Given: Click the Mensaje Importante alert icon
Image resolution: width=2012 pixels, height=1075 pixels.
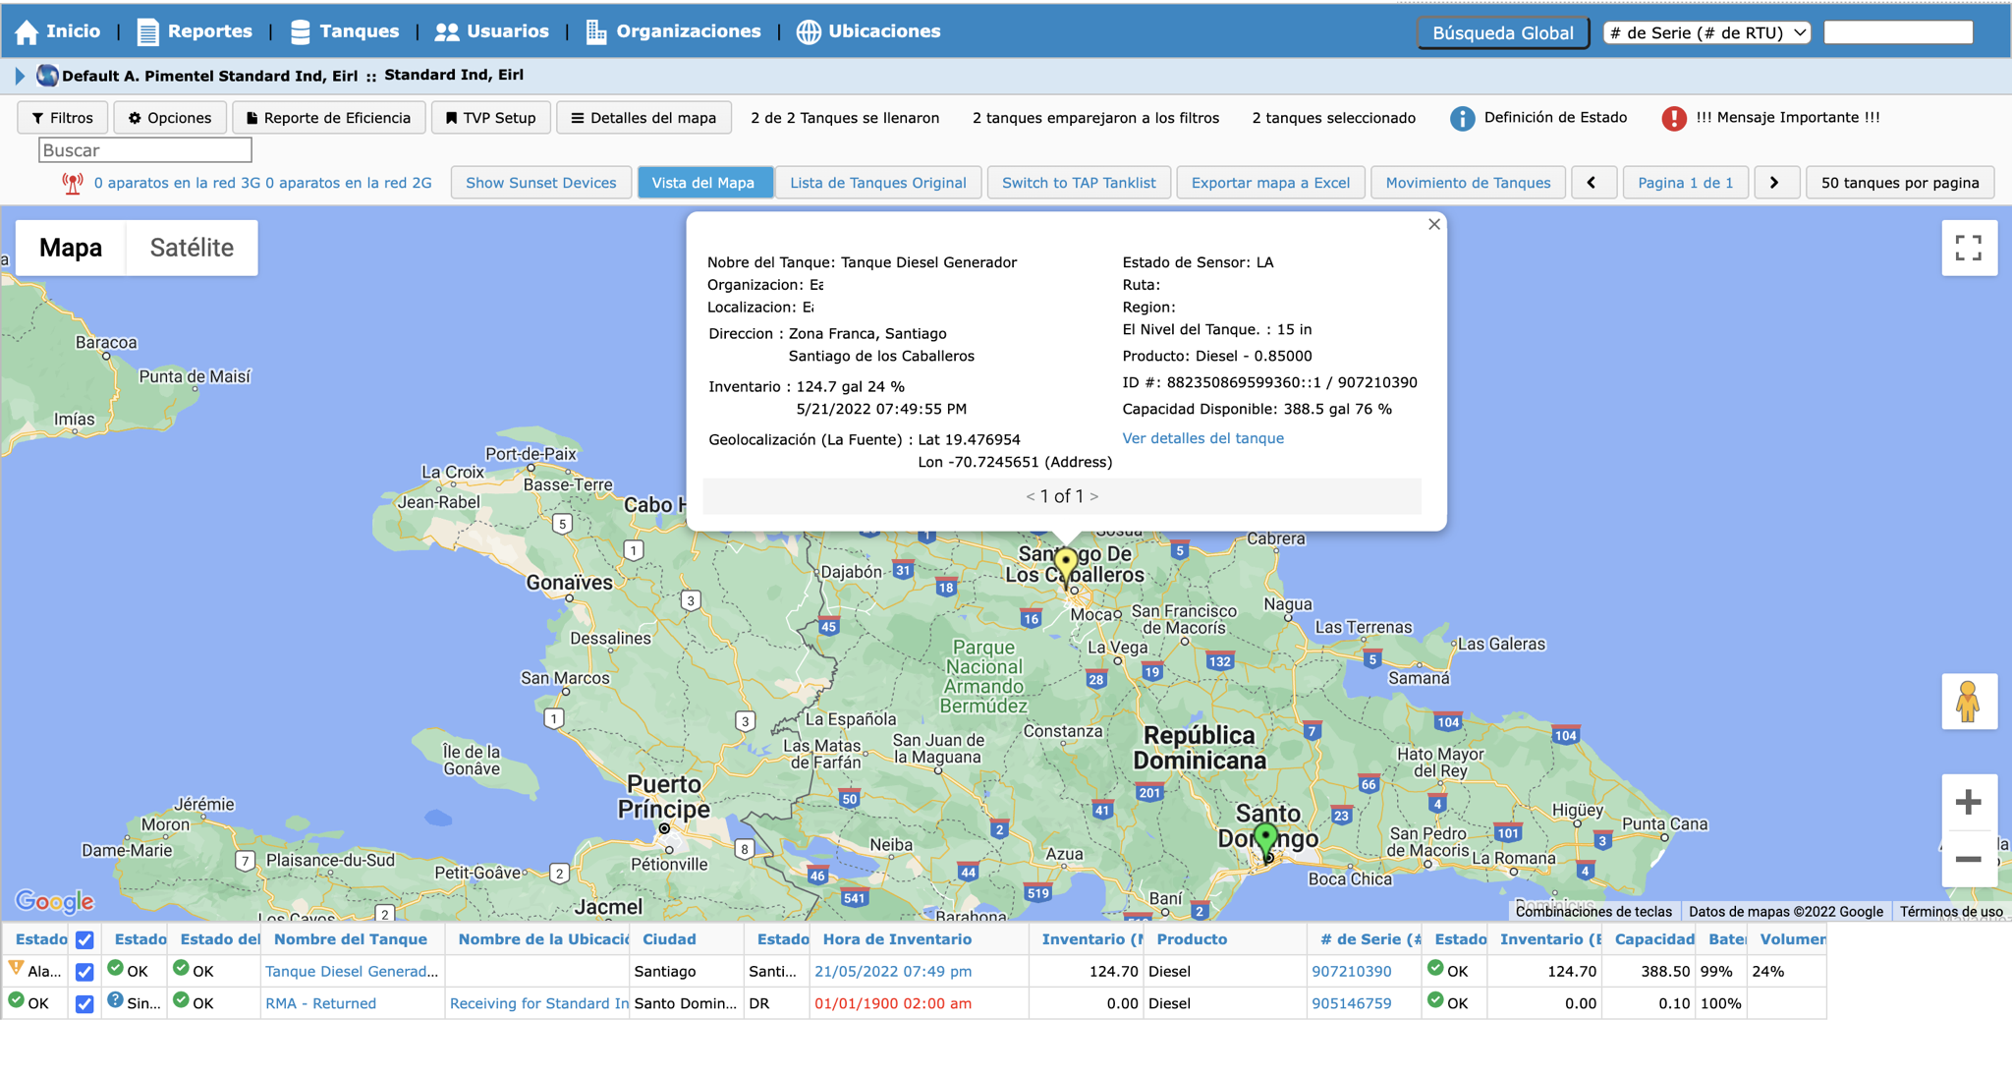Looking at the screenshot, I should [1674, 118].
